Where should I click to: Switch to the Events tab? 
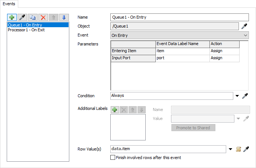point(9,3)
